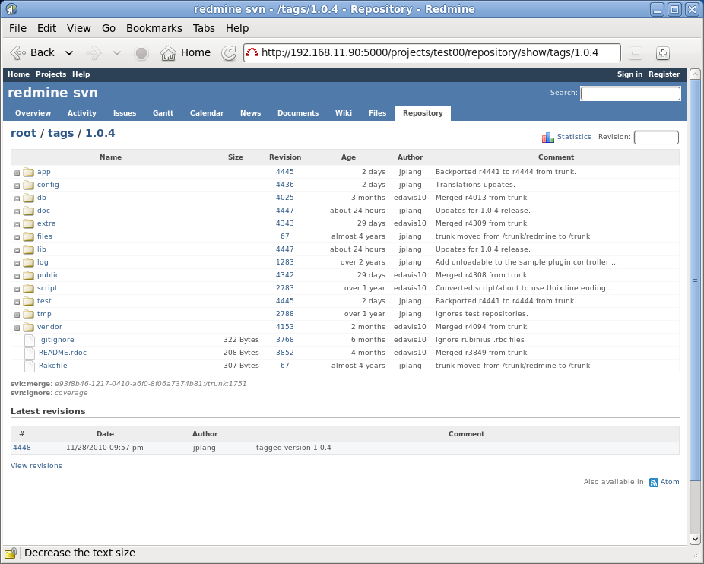
Task: Click the '11/28/2010 09:57 pm' date cell
Action: (x=105, y=447)
